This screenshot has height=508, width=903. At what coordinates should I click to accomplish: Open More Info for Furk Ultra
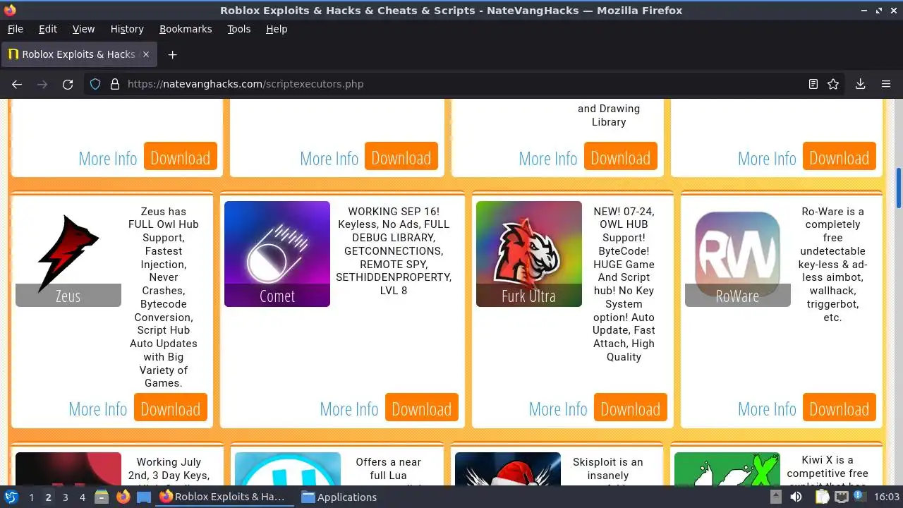[x=558, y=409]
